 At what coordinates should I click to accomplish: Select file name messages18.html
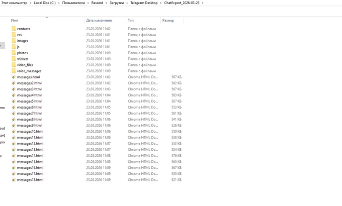tap(30, 180)
